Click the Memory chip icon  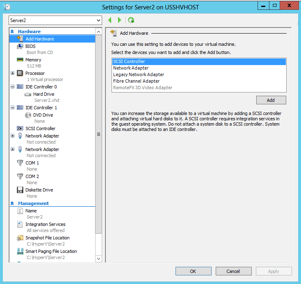point(20,60)
